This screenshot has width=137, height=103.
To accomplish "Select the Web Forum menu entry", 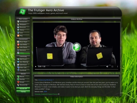I will click(x=23, y=59).
